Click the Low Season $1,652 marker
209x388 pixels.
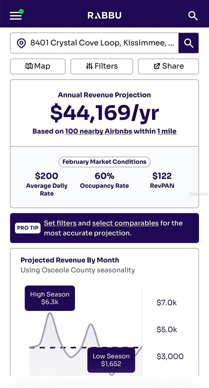(111, 360)
